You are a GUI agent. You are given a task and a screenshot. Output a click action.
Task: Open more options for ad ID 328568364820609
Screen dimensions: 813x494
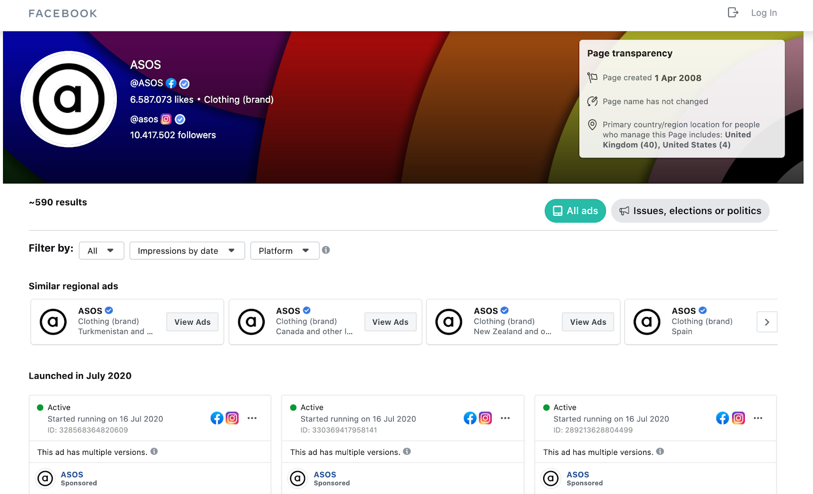point(252,418)
